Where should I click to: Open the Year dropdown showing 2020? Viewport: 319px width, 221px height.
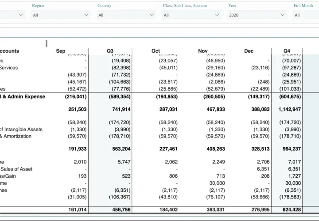257,15
